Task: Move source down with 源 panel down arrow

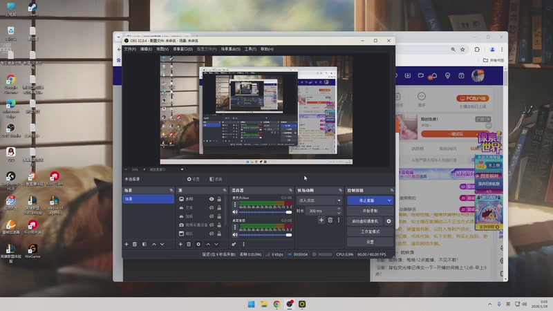Action: pyautogui.click(x=216, y=244)
